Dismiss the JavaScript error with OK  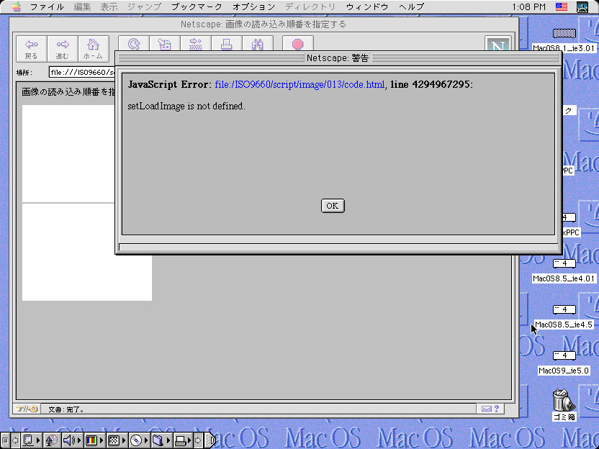333,206
